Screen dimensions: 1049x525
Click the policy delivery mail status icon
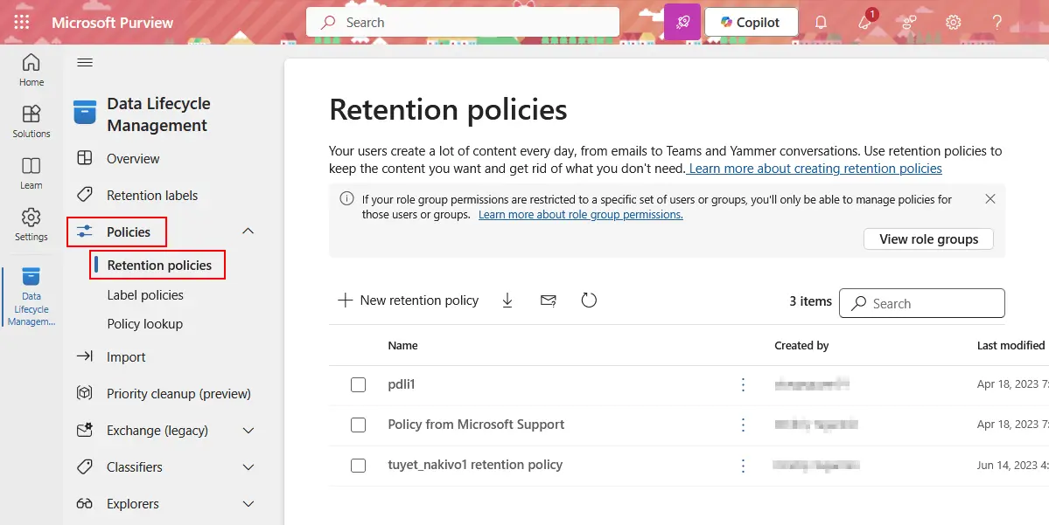549,300
